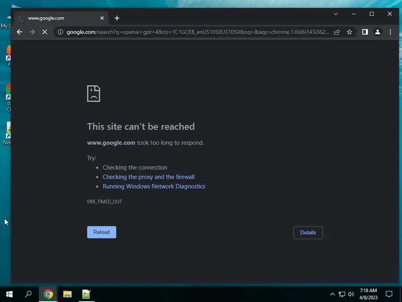Open Checking the proxy and the firewall link
This screenshot has width=402, height=302.
click(148, 177)
